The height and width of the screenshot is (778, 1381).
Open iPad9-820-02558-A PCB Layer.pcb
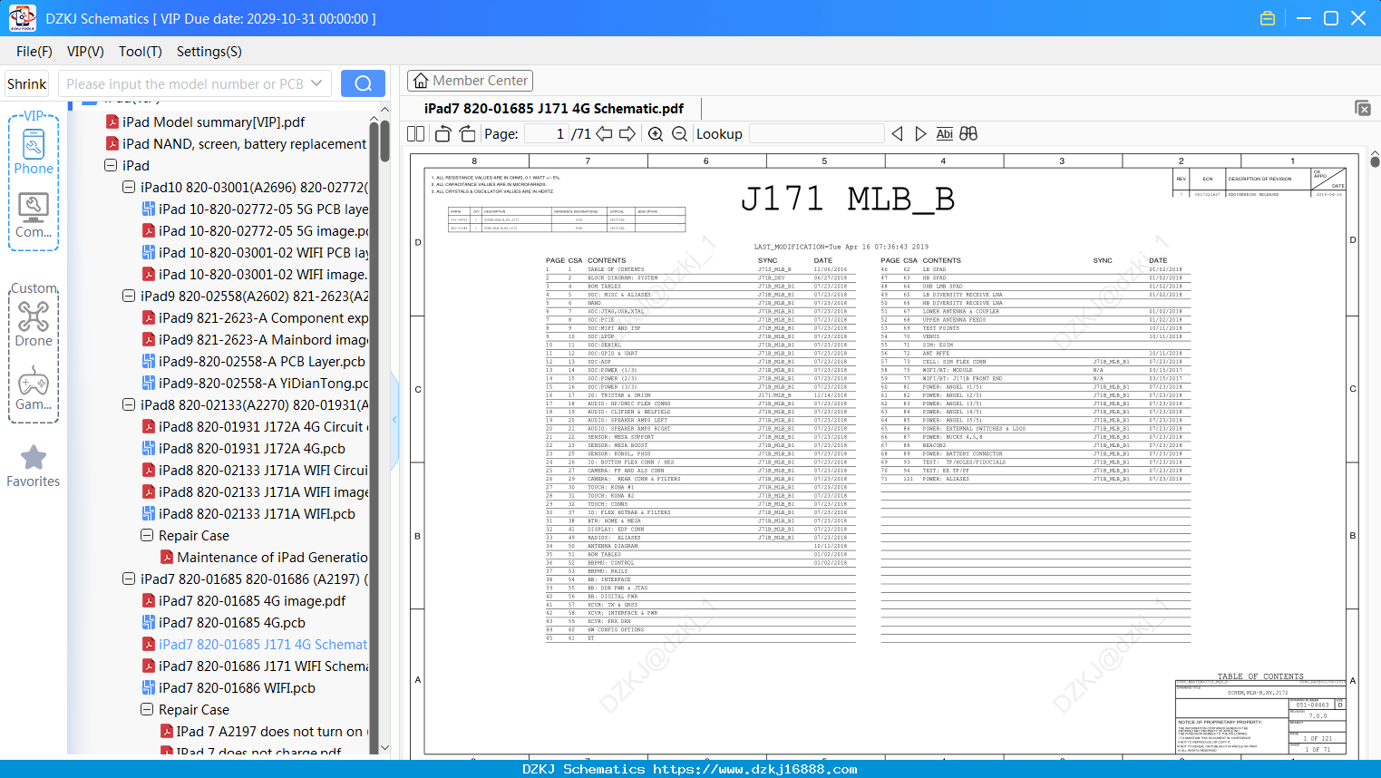tap(254, 362)
